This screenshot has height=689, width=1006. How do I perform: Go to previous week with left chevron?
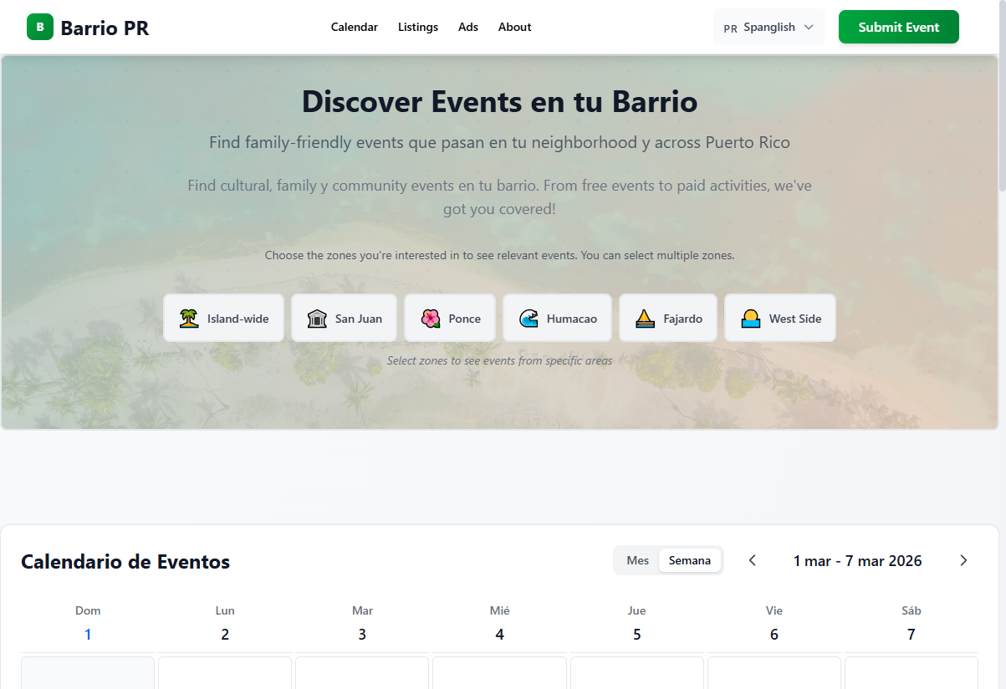click(753, 560)
